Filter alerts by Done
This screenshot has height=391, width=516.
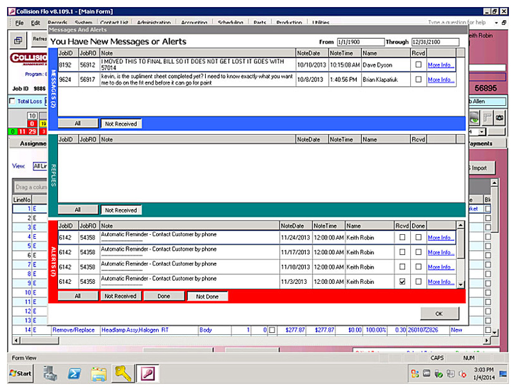click(164, 296)
